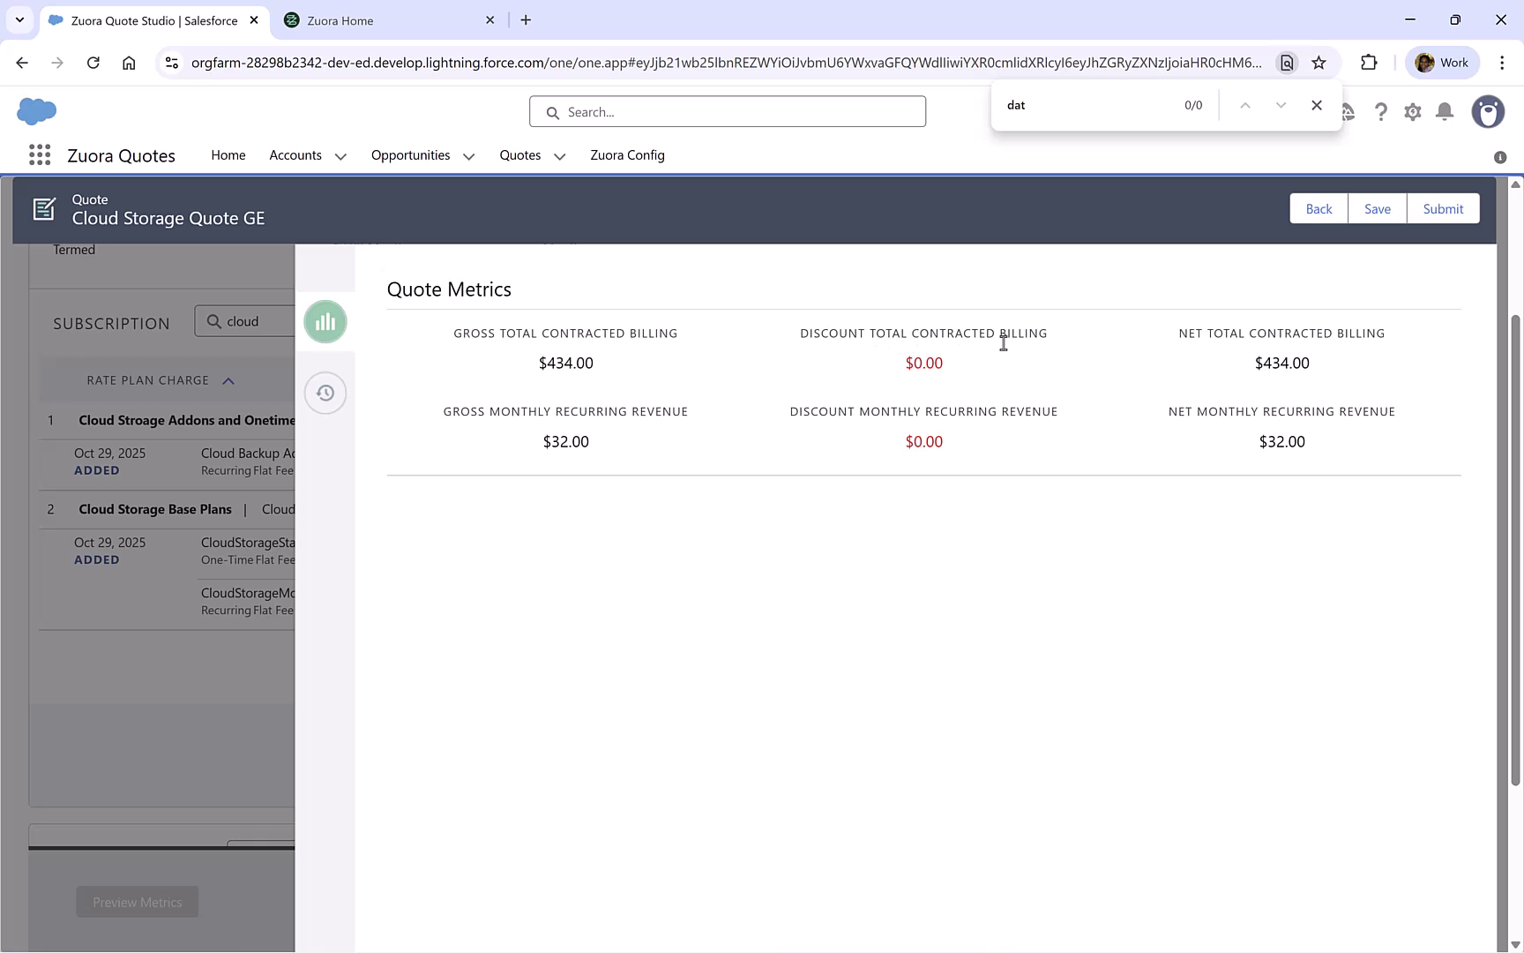View quote version history clock icon
This screenshot has height=953, width=1524.
(325, 393)
